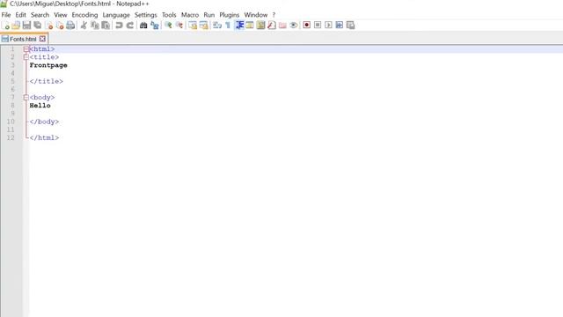Open Find with the binoculars icon
Image resolution: width=563 pixels, height=317 pixels.
(x=143, y=26)
